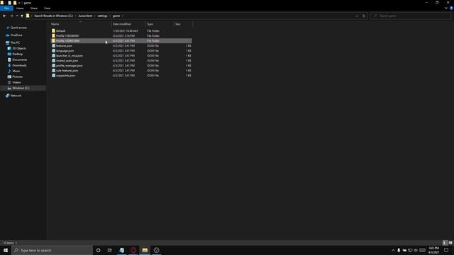Select the Profile folder modified at 2:16 PM
454x255 pixels.
[x=67, y=36]
